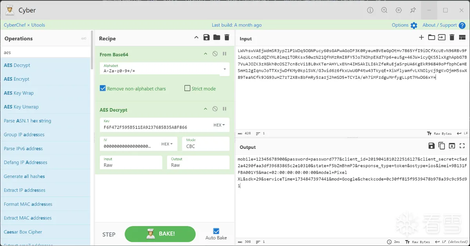Click the operations list scrollbar
The width and height of the screenshot is (470, 246).
(92, 50)
